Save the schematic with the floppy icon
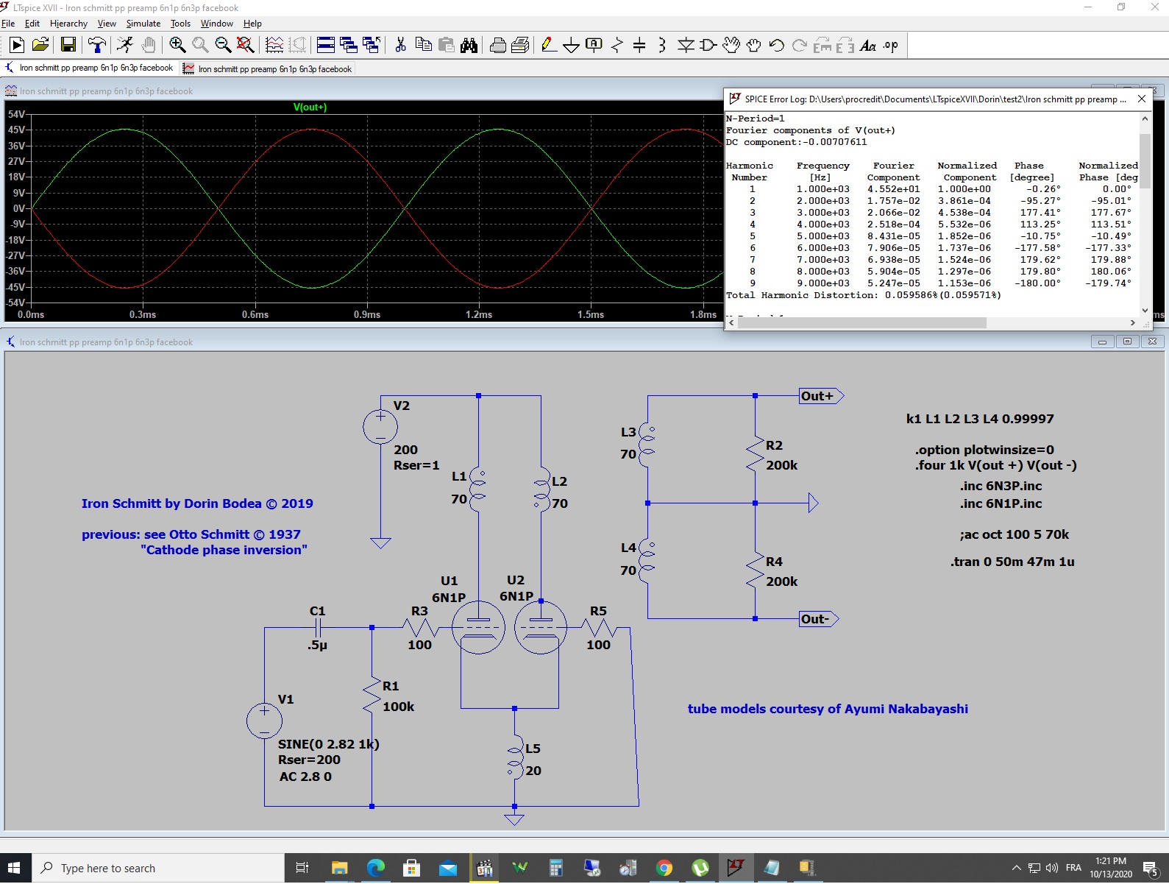 click(x=68, y=46)
